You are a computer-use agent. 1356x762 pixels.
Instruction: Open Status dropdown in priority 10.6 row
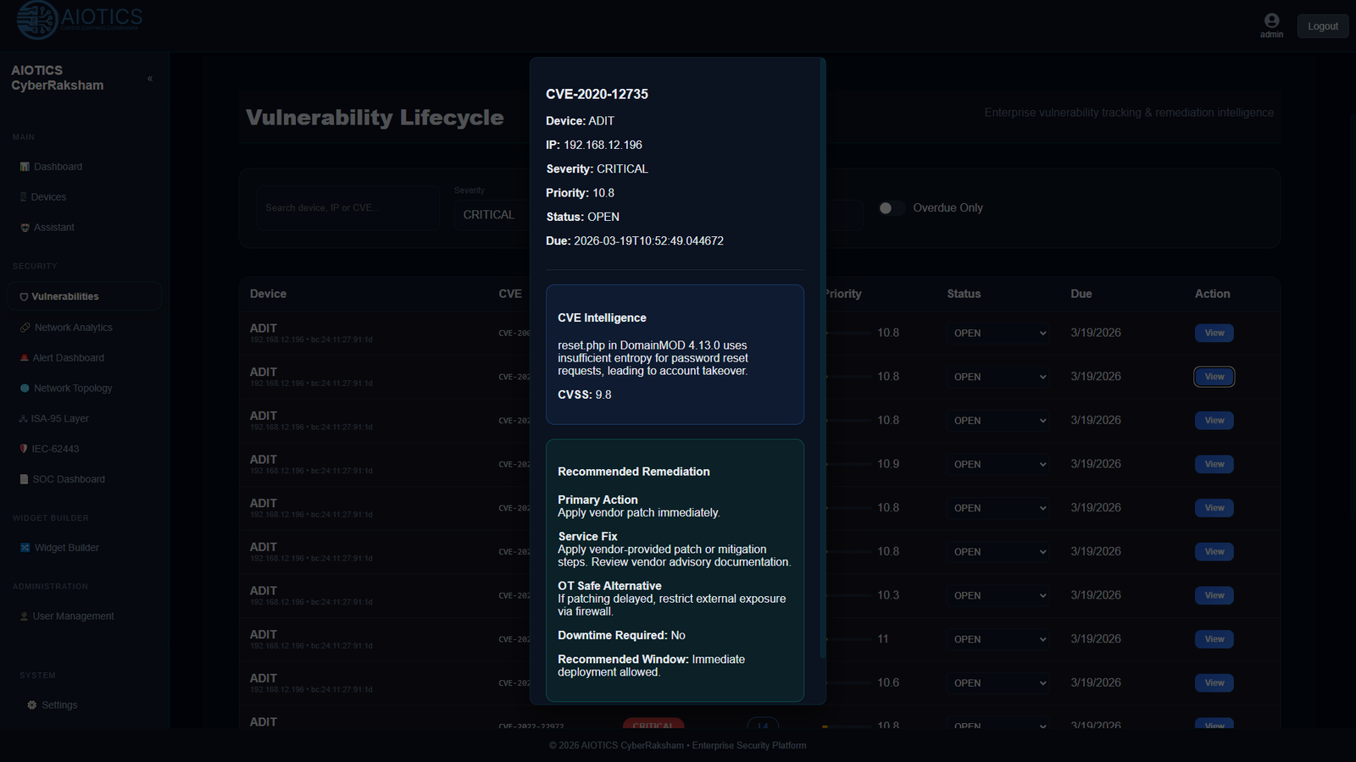coord(998,683)
